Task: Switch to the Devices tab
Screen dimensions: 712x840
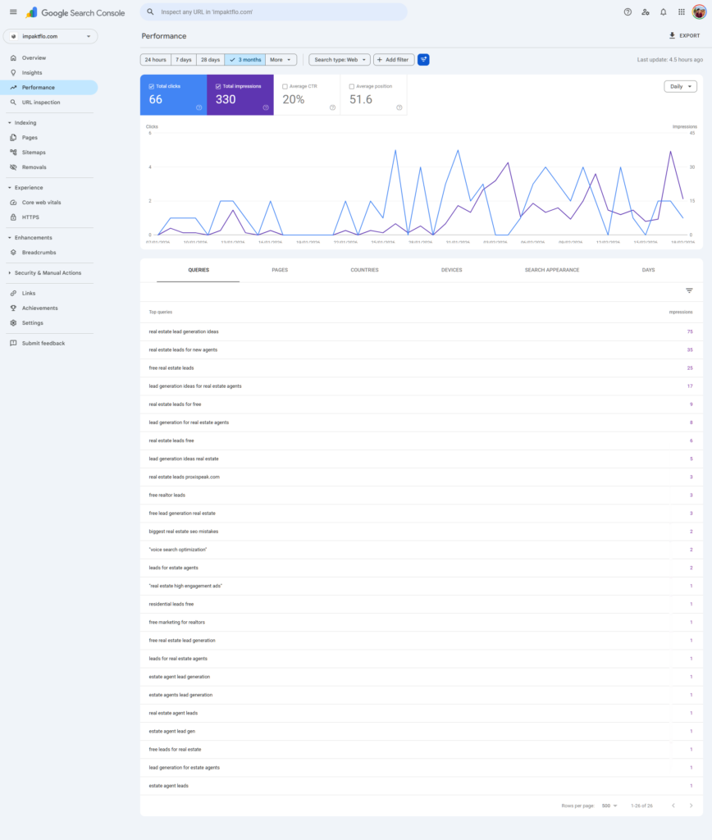Action: coord(451,269)
